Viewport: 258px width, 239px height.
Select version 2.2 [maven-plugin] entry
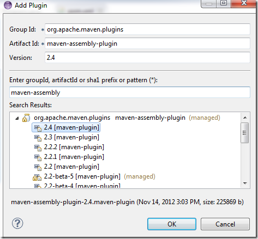click(71, 167)
